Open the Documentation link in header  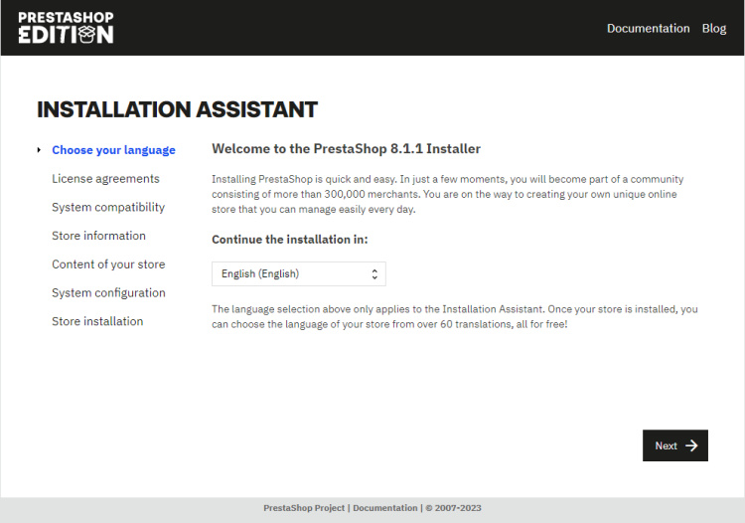point(648,28)
